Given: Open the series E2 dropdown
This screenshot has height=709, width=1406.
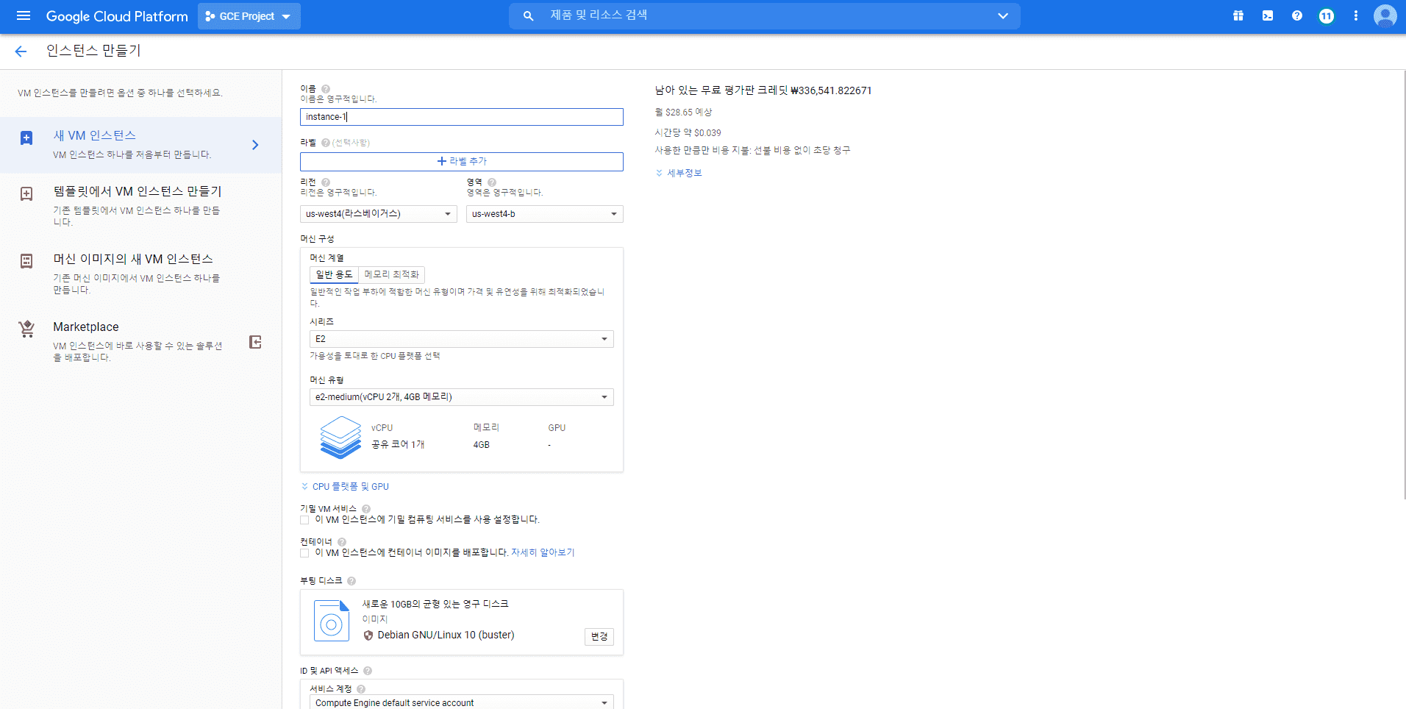Looking at the screenshot, I should (x=462, y=339).
